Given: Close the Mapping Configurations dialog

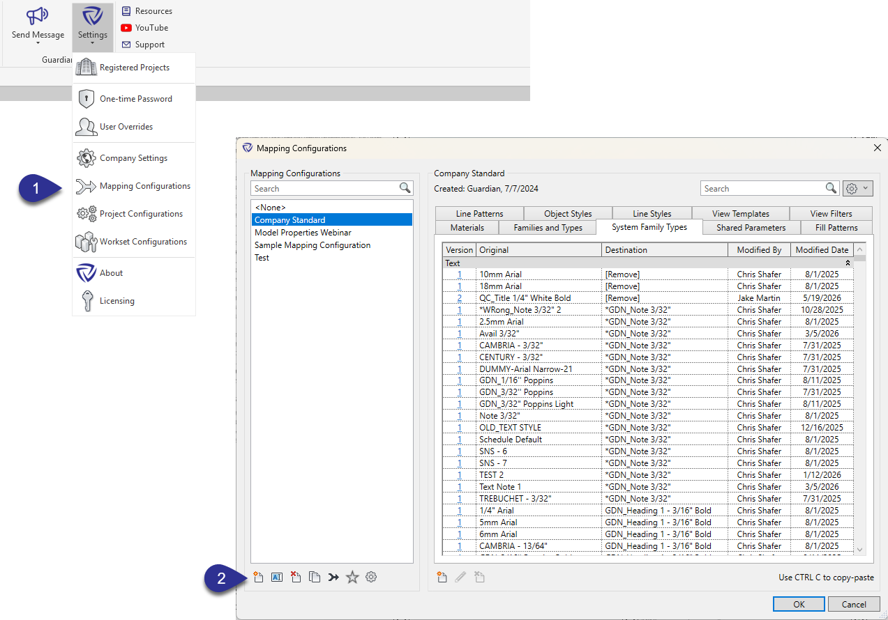Looking at the screenshot, I should click(878, 148).
